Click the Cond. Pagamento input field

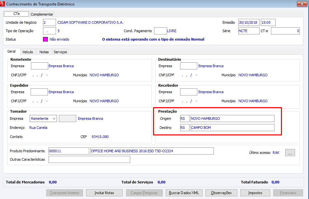pyautogui.click(x=161, y=31)
